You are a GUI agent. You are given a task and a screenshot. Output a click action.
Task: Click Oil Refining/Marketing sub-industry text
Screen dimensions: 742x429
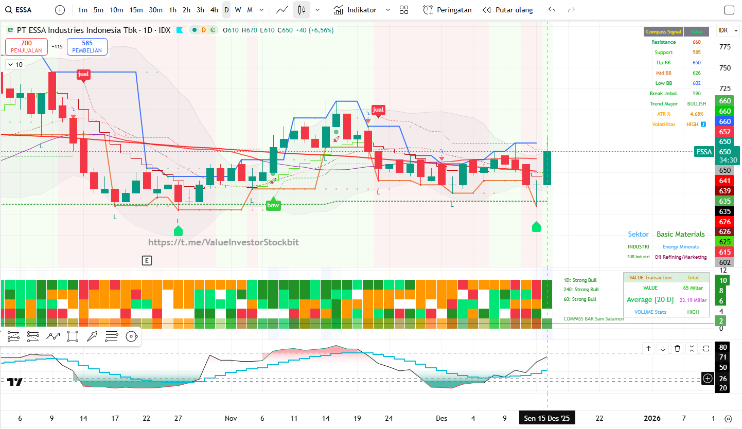[x=681, y=257]
